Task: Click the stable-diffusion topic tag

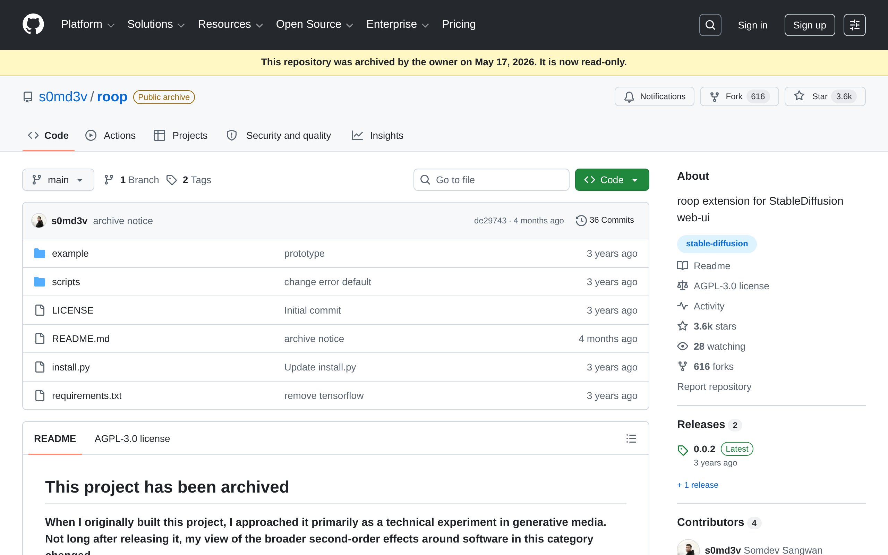Action: [717, 244]
